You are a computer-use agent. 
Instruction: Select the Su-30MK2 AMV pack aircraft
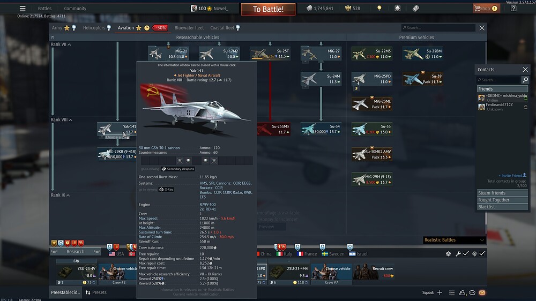tap(372, 154)
